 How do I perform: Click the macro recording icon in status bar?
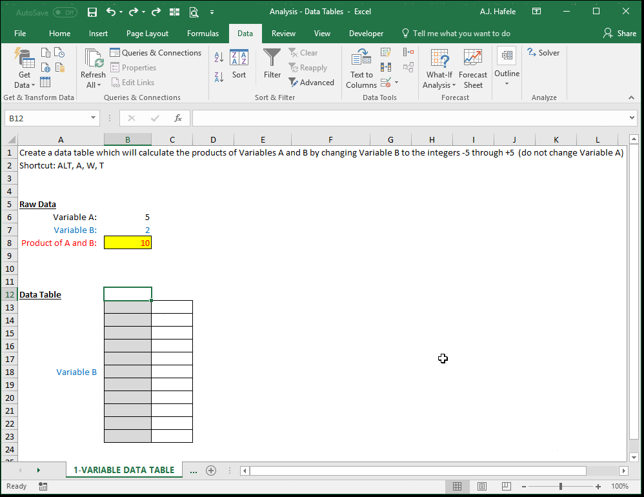pyautogui.click(x=43, y=486)
